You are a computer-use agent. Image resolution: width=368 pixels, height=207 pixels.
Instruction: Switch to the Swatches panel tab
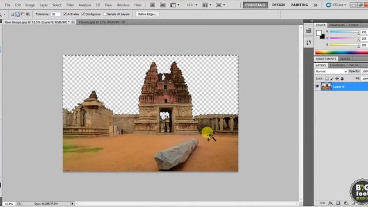pyautogui.click(x=337, y=25)
